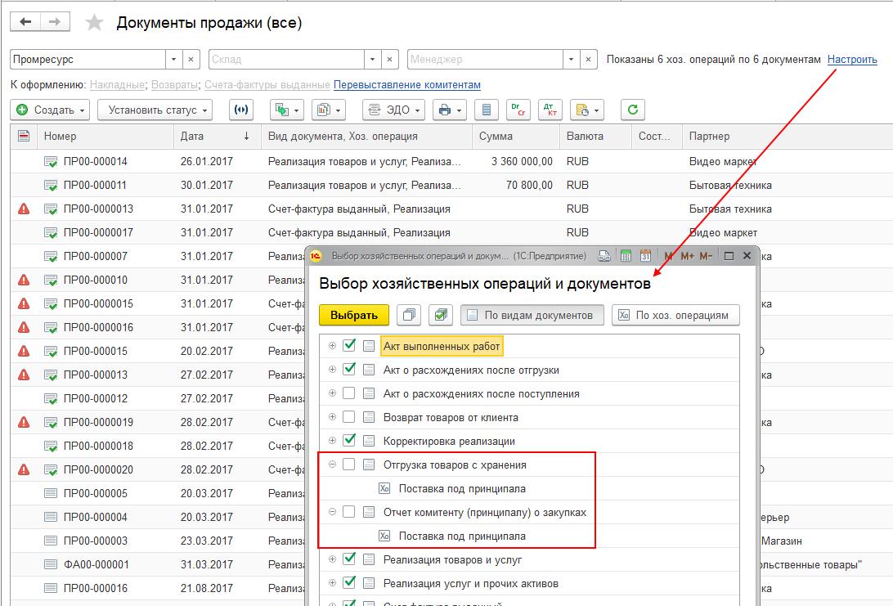The height and width of the screenshot is (606, 893).
Task: Check Возврат товаров от клиента checkbox
Action: (349, 417)
